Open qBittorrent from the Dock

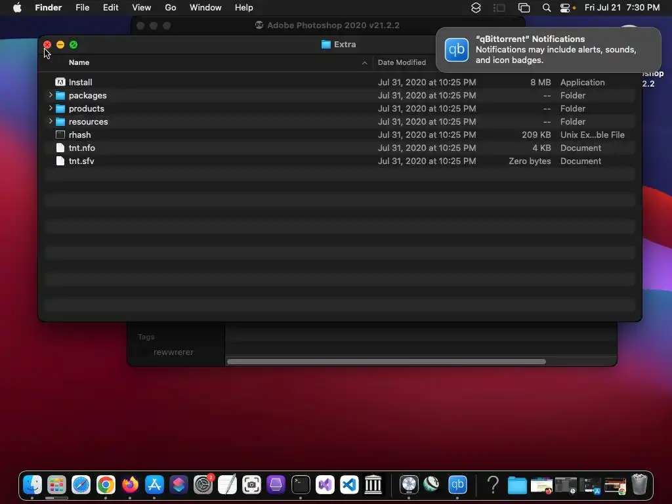point(457,485)
